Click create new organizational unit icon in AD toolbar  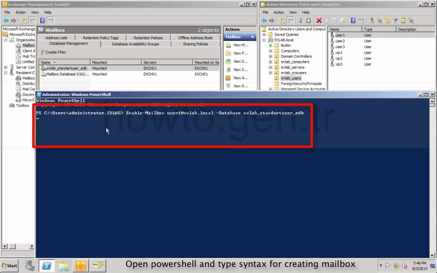387,20
